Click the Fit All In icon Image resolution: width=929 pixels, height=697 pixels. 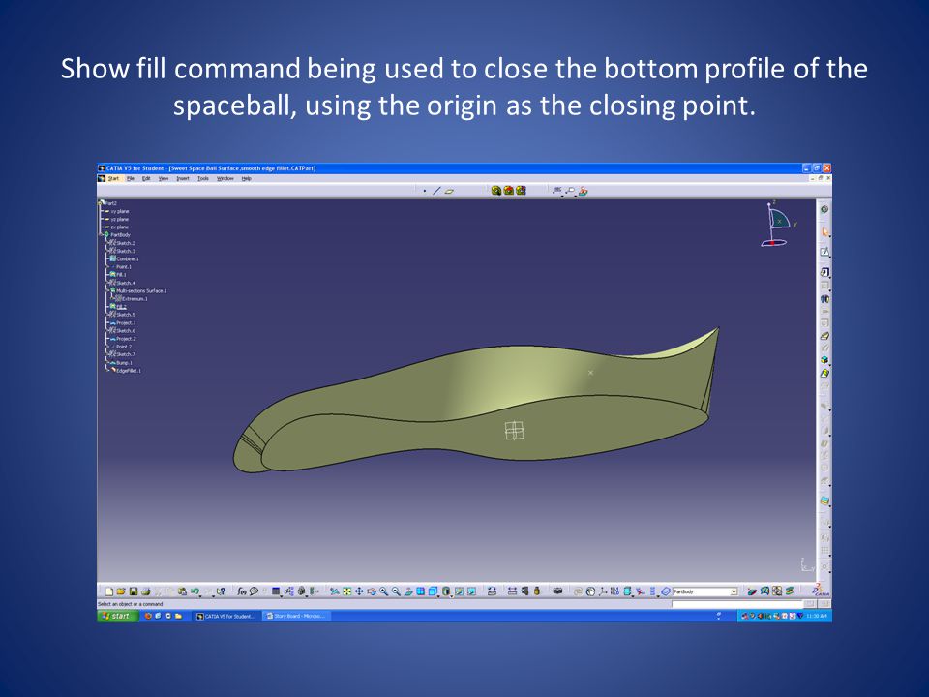[x=346, y=591]
